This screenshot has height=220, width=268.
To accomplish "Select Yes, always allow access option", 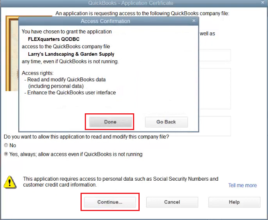I will coord(6,154).
